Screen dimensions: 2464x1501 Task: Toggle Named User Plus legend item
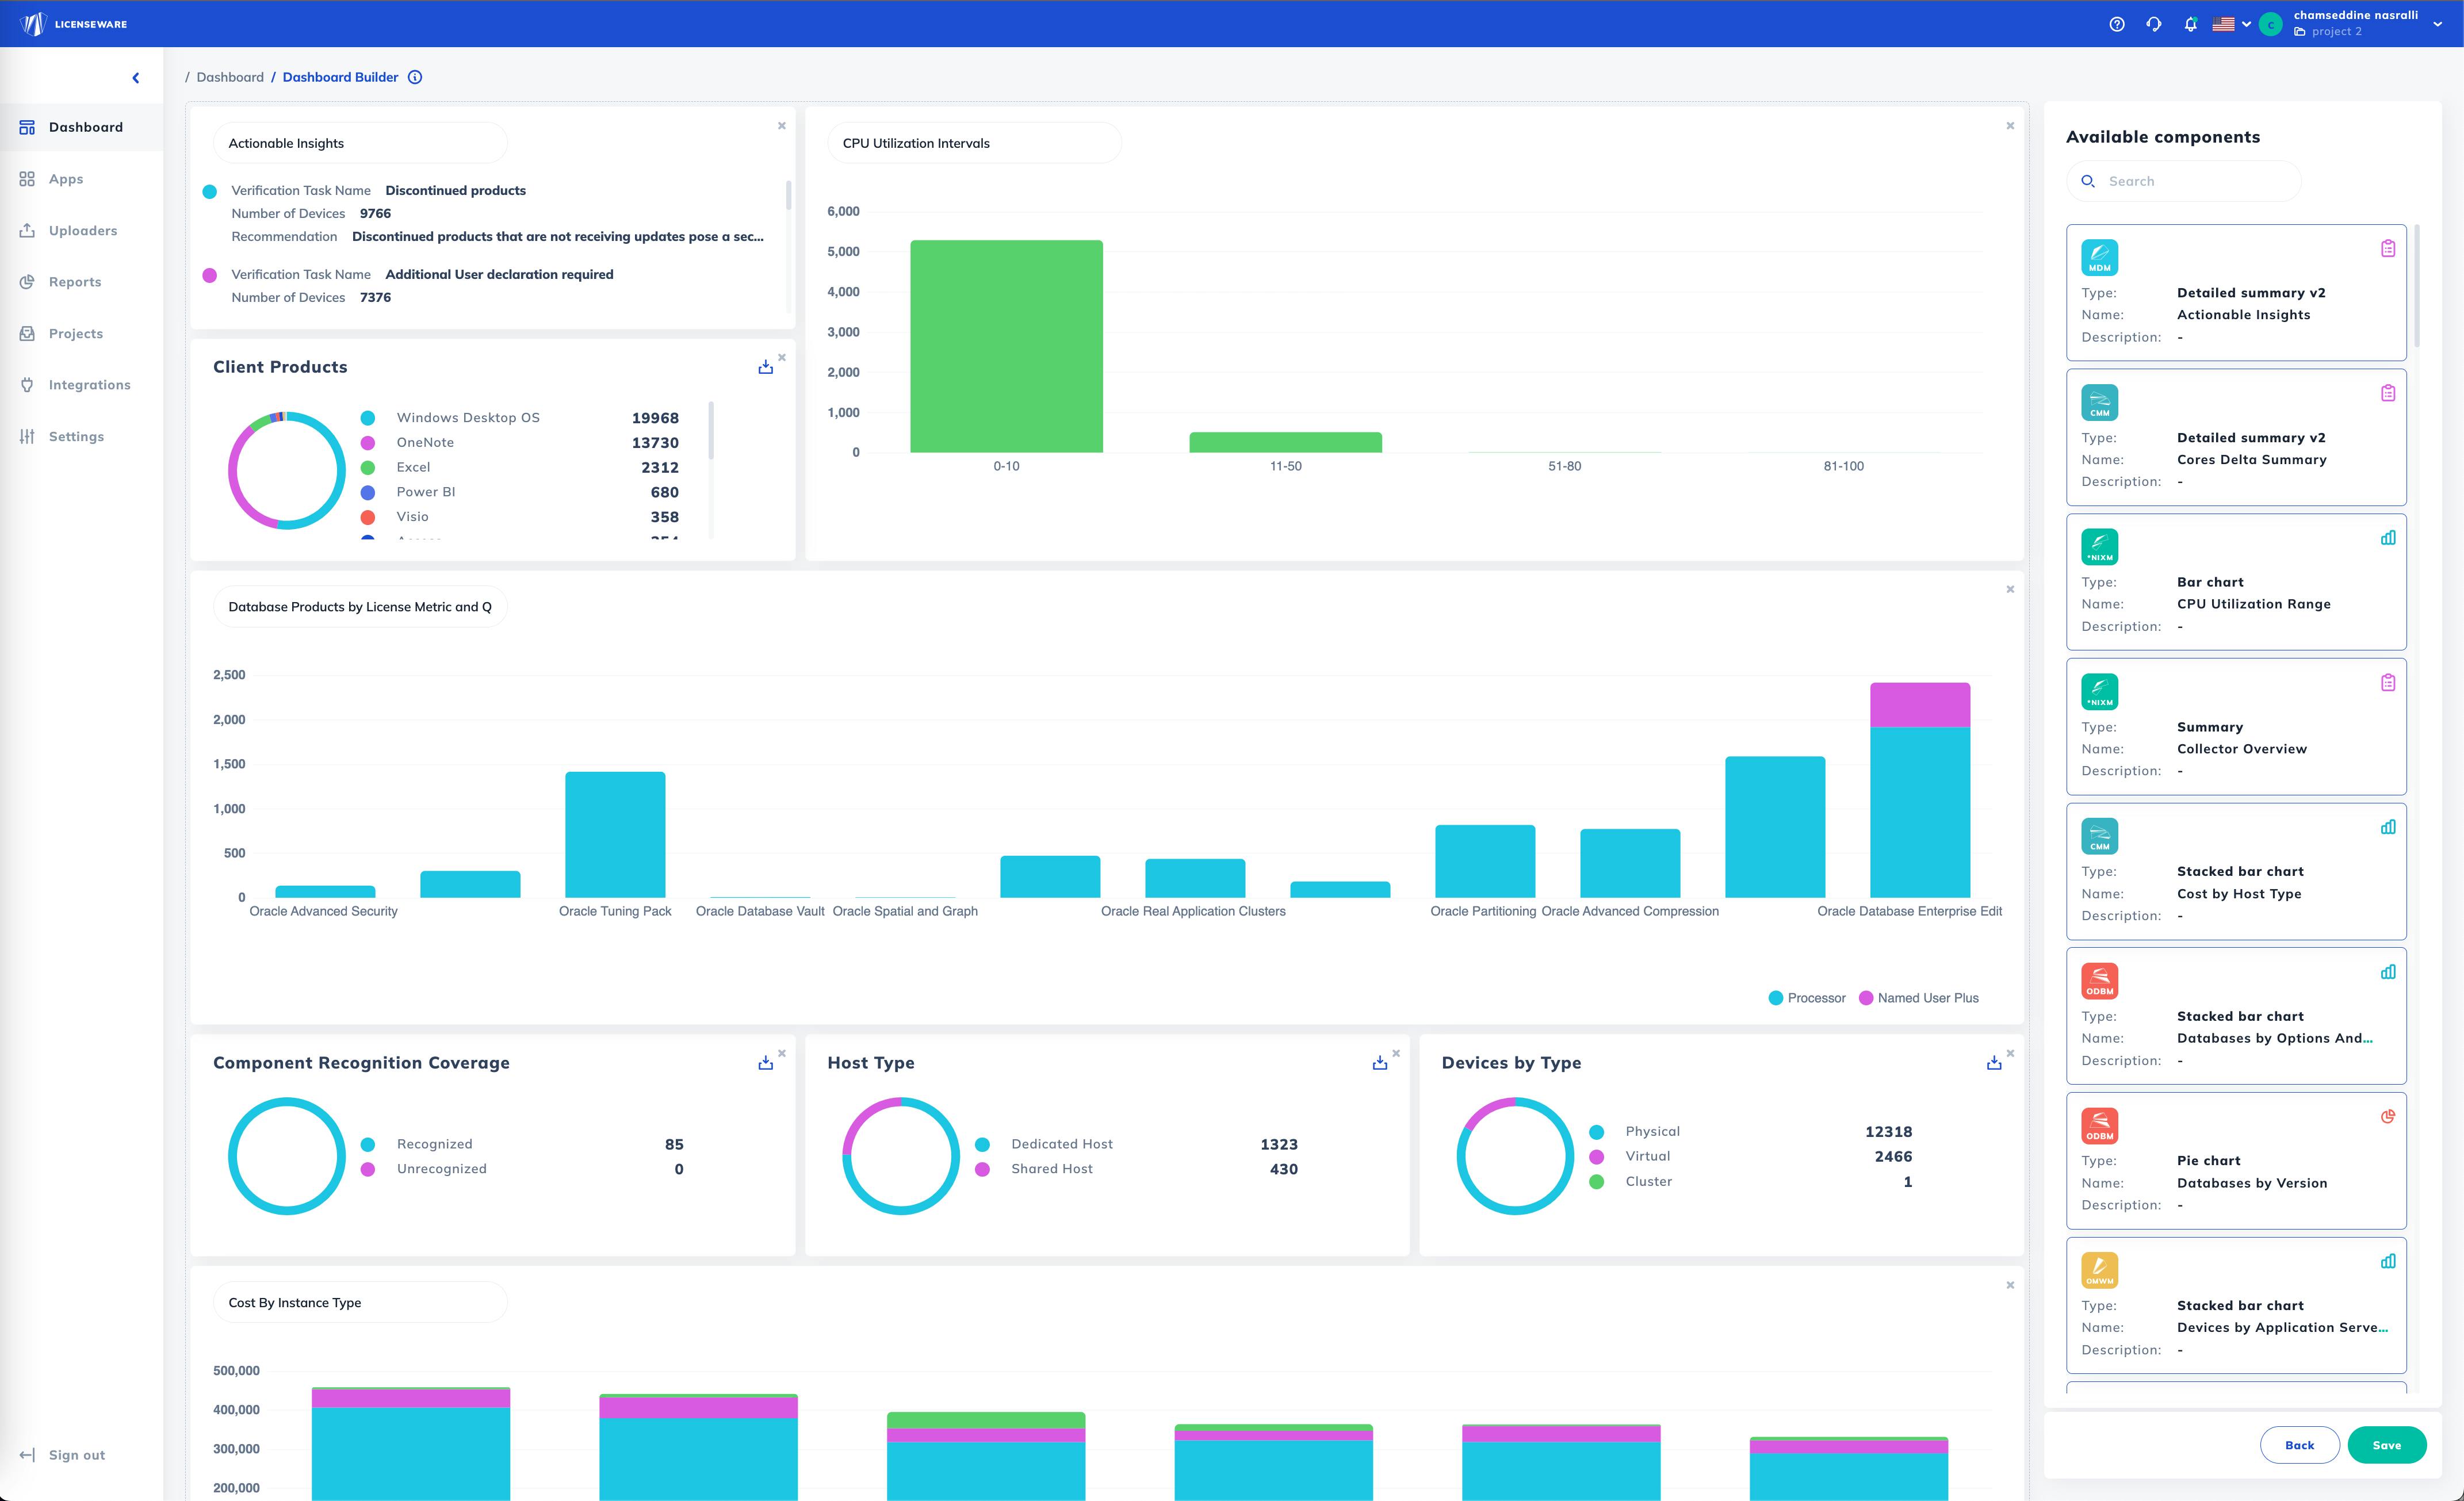click(1918, 998)
